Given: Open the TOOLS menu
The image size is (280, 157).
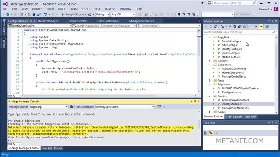Looking at the screenshot, I should pyautogui.click(x=86, y=9).
